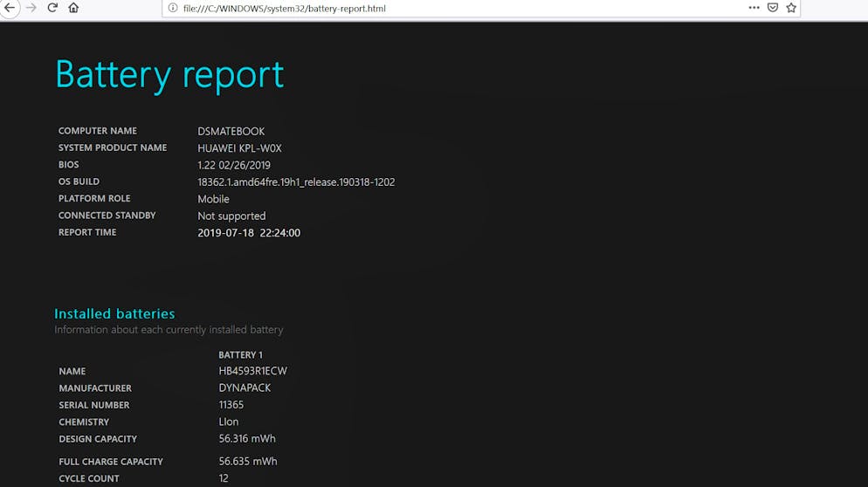Select BIOS value 1.22 02/26/2019
The image size is (868, 487).
coord(234,165)
